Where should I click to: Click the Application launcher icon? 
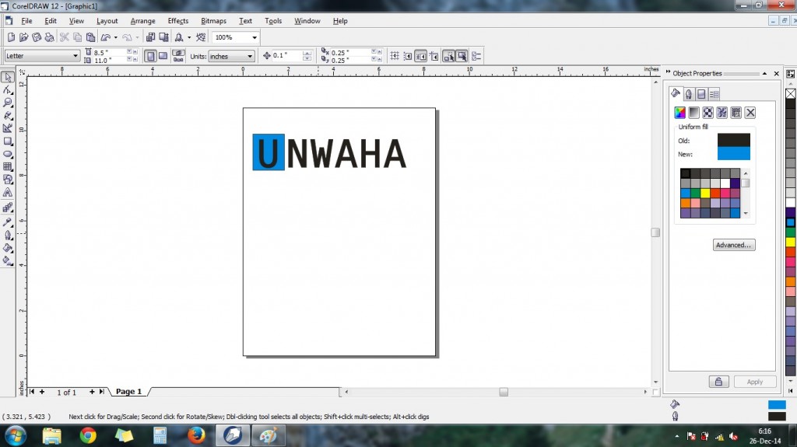179,37
